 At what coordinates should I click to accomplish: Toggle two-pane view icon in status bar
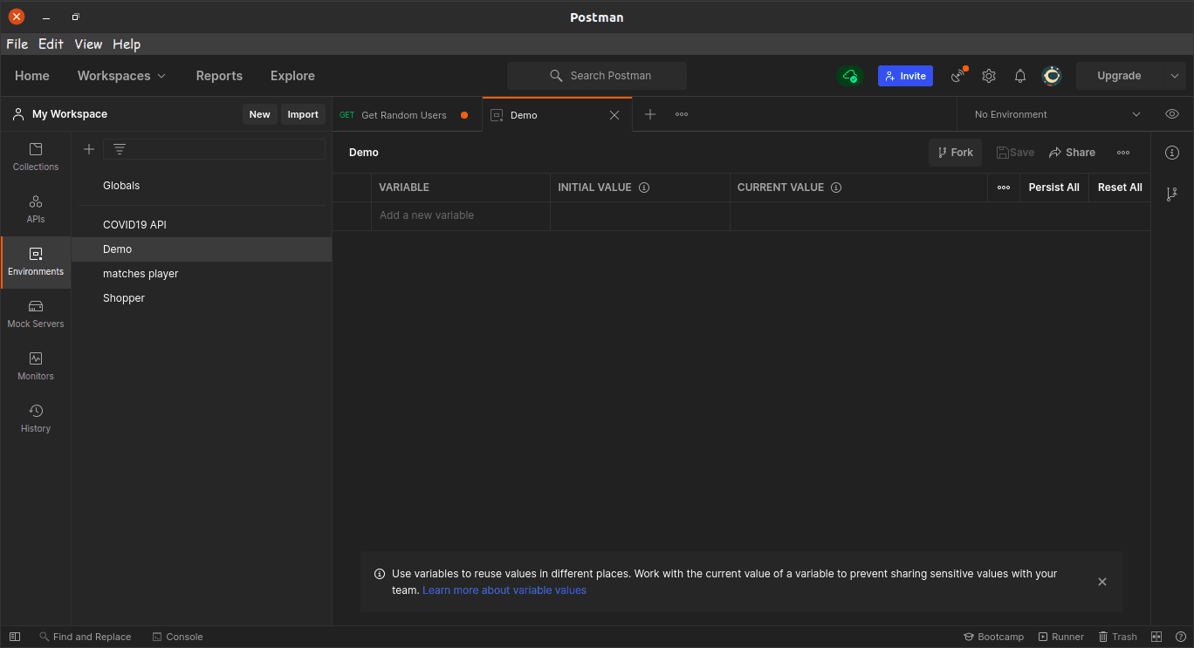(x=1156, y=637)
